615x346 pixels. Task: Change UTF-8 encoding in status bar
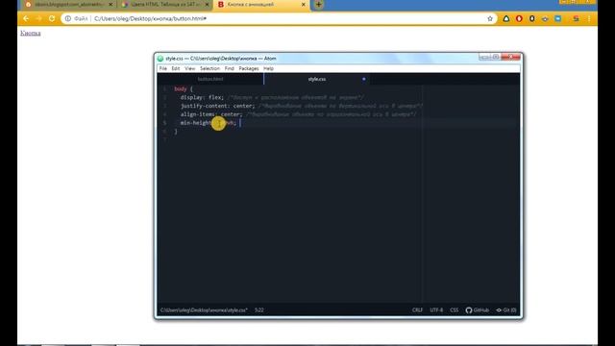pyautogui.click(x=436, y=309)
